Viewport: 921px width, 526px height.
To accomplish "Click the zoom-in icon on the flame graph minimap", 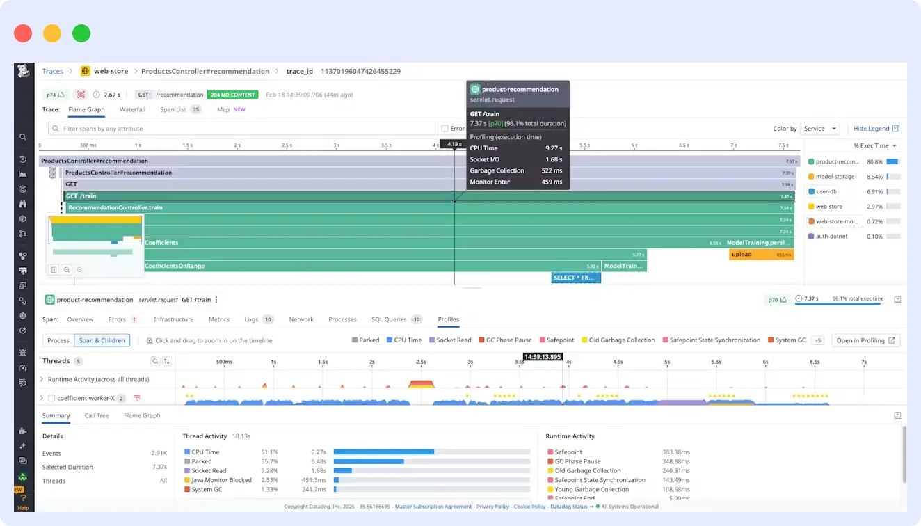I will (x=79, y=269).
